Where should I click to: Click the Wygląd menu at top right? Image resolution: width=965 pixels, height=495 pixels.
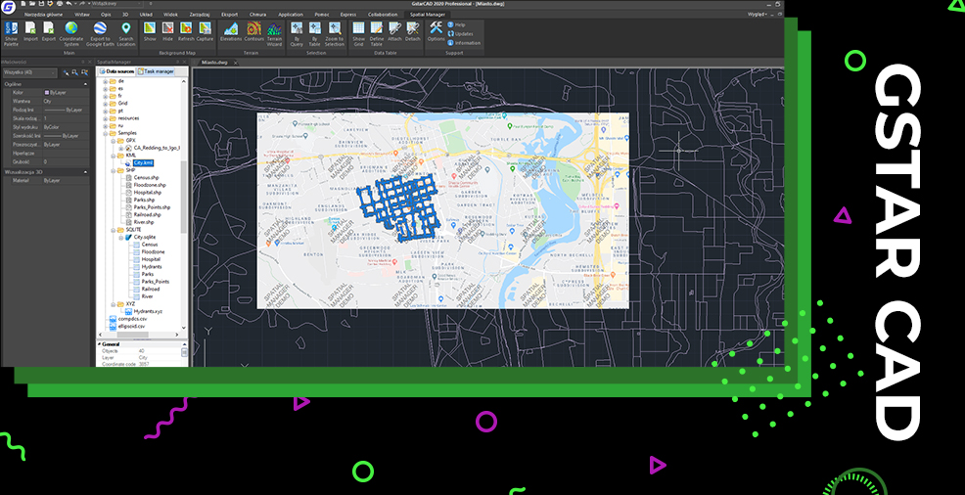coord(757,14)
